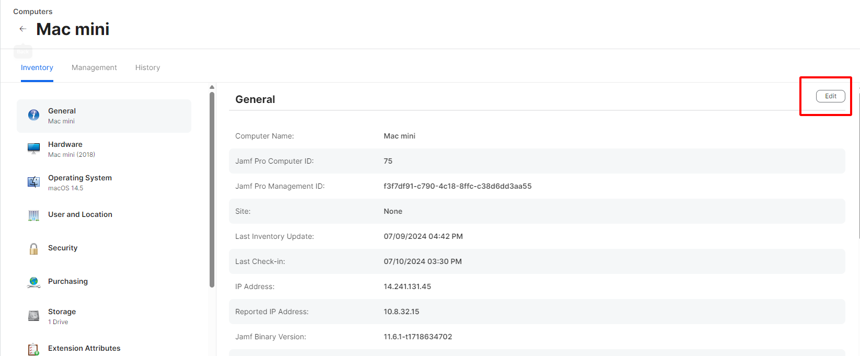Open the Computers breadcrumb link

[32, 12]
